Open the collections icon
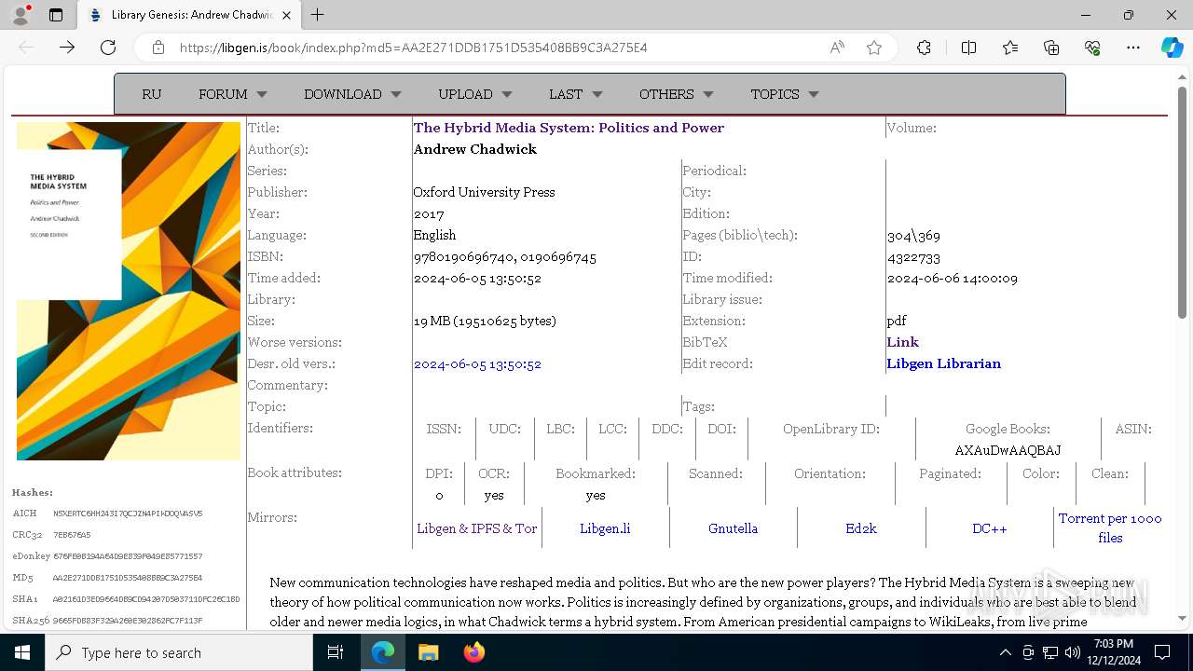Image resolution: width=1193 pixels, height=671 pixels. [1051, 48]
